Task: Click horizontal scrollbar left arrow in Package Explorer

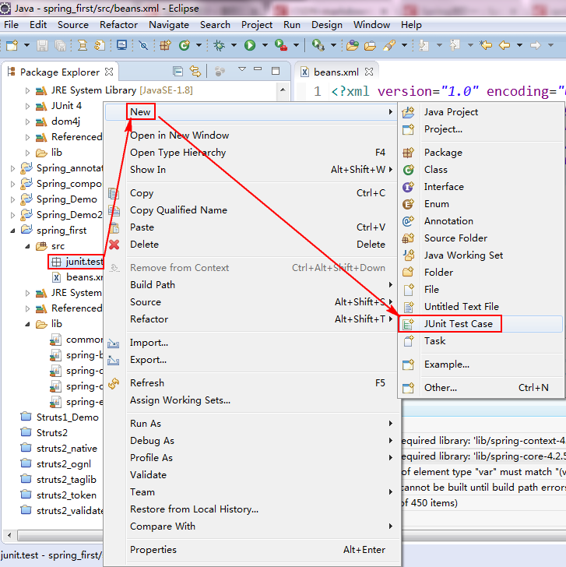Action: (x=9, y=535)
